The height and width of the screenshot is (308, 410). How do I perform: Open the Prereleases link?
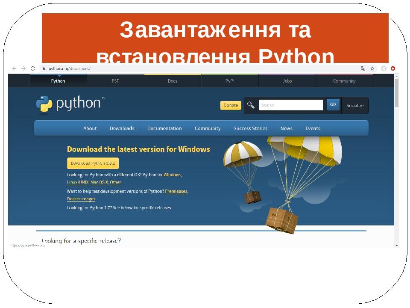(x=176, y=191)
